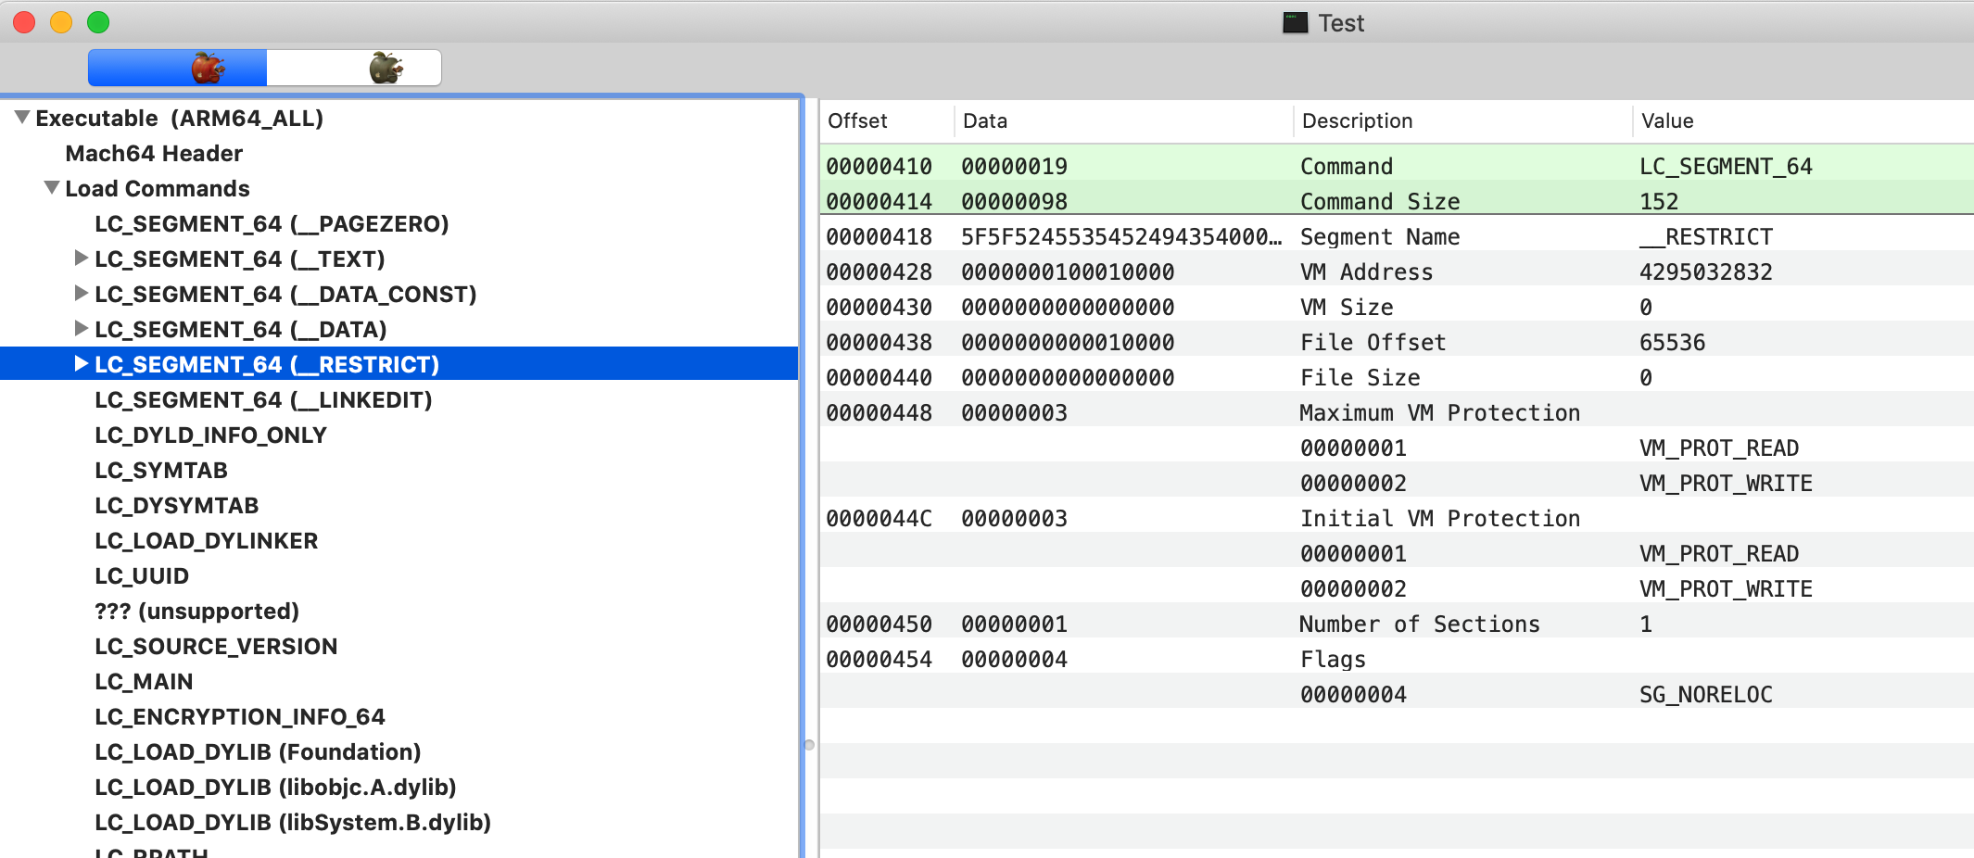The height and width of the screenshot is (858, 1974).
Task: Expand the selected LC_SEGMENT_64 (__RESTRICT) node
Action: pos(82,364)
